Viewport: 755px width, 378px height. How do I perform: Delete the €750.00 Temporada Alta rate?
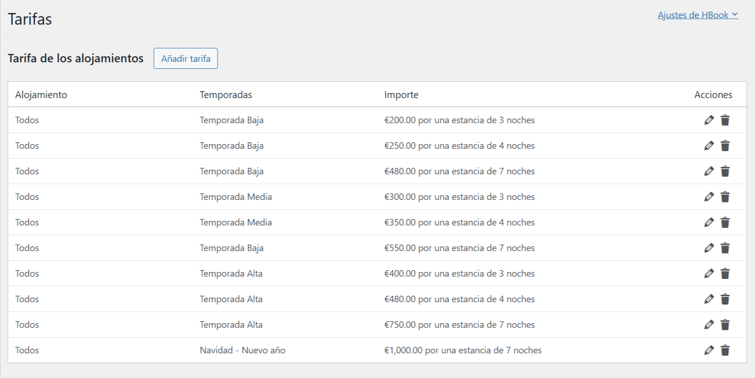[x=725, y=325]
